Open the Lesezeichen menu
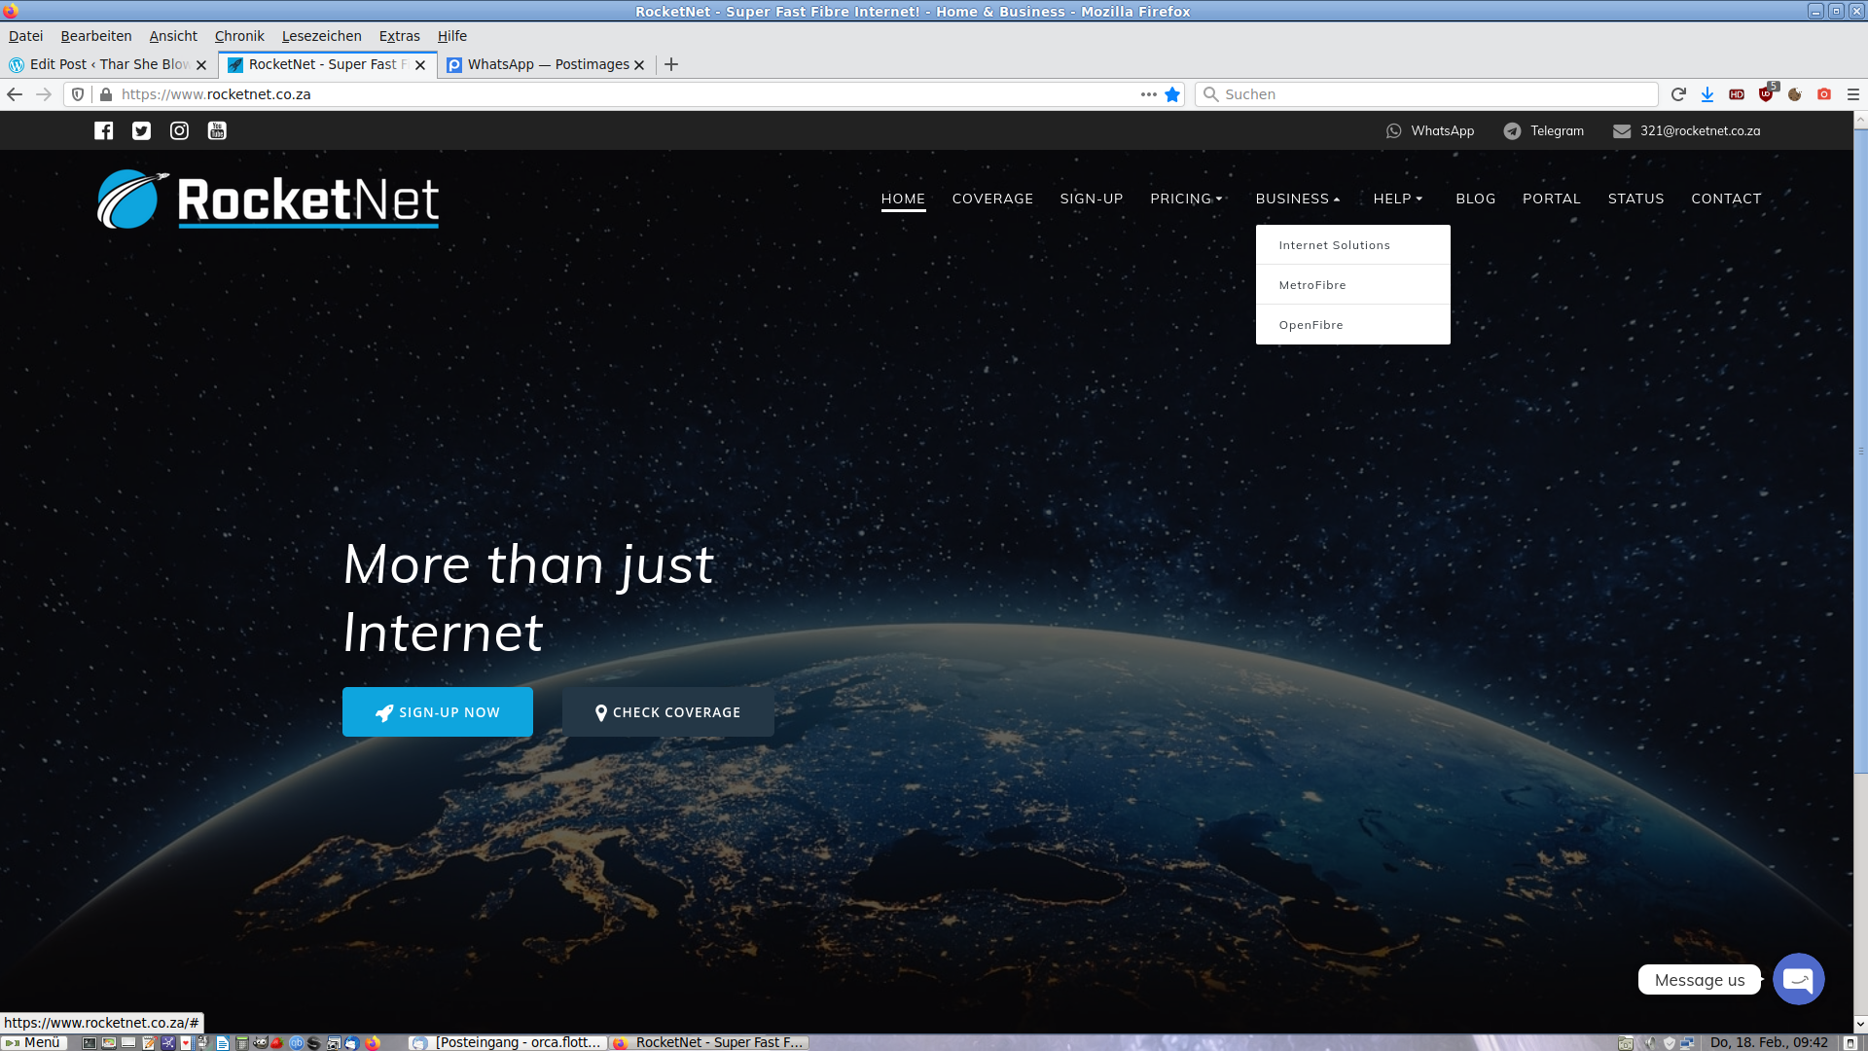The height and width of the screenshot is (1051, 1868). coord(322,36)
